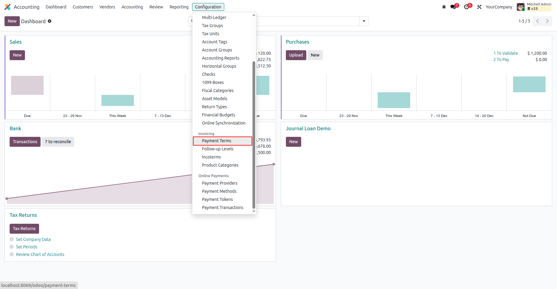The image size is (557, 289).
Task: Open Product Categories menu entry
Action: click(222, 165)
